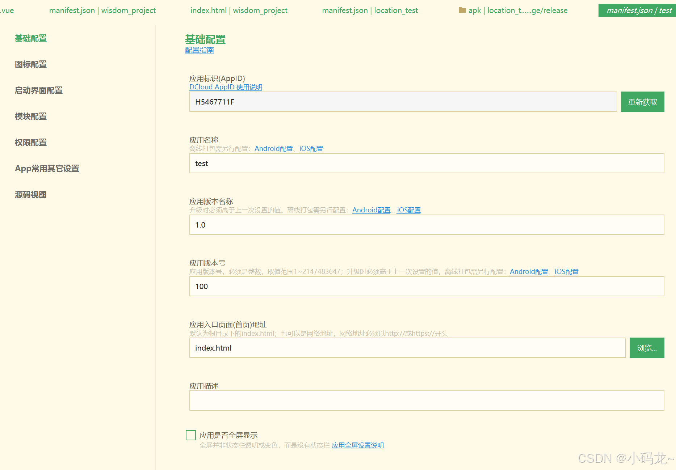Select the 基础配置 sidebar entry
676x470 pixels.
[x=30, y=38]
